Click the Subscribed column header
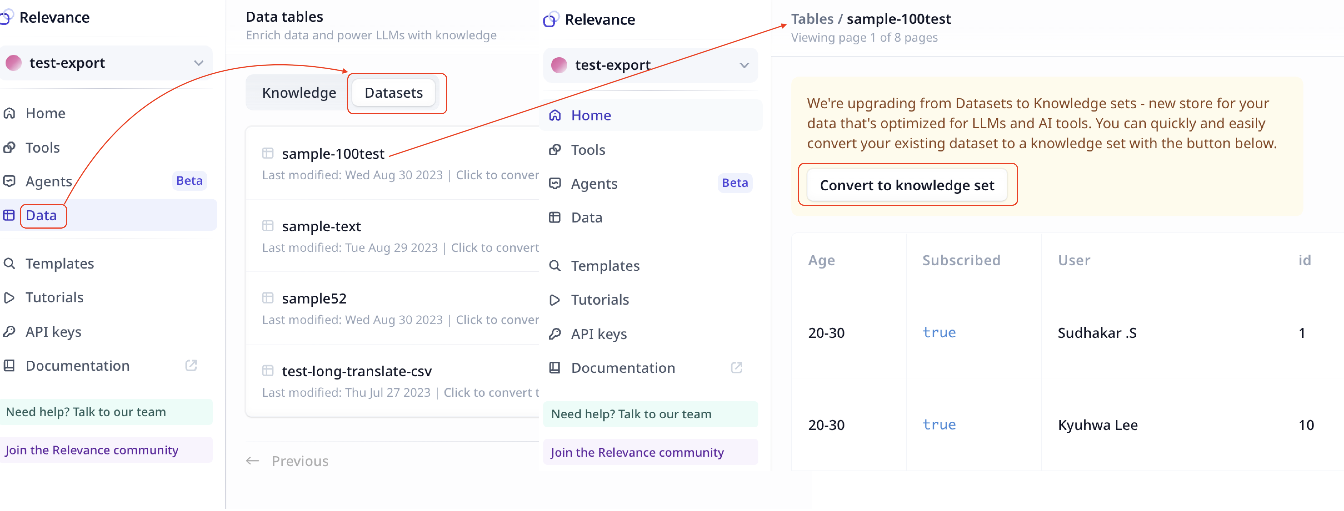 (x=961, y=260)
